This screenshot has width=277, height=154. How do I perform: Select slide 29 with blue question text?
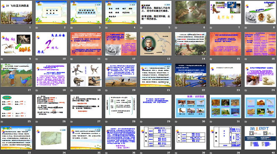pyautogui.click(x=156, y=106)
